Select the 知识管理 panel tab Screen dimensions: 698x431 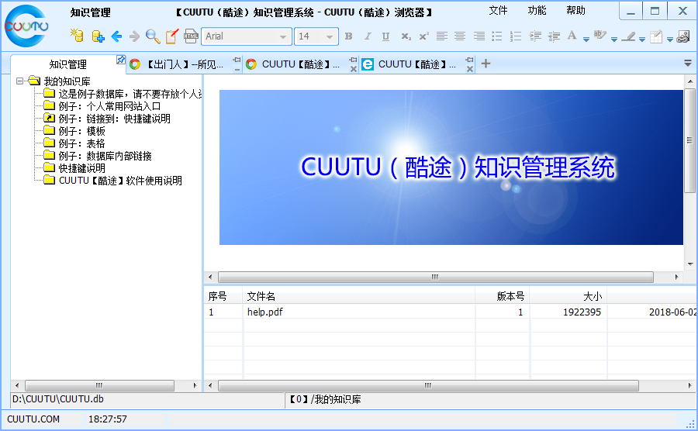(x=67, y=64)
